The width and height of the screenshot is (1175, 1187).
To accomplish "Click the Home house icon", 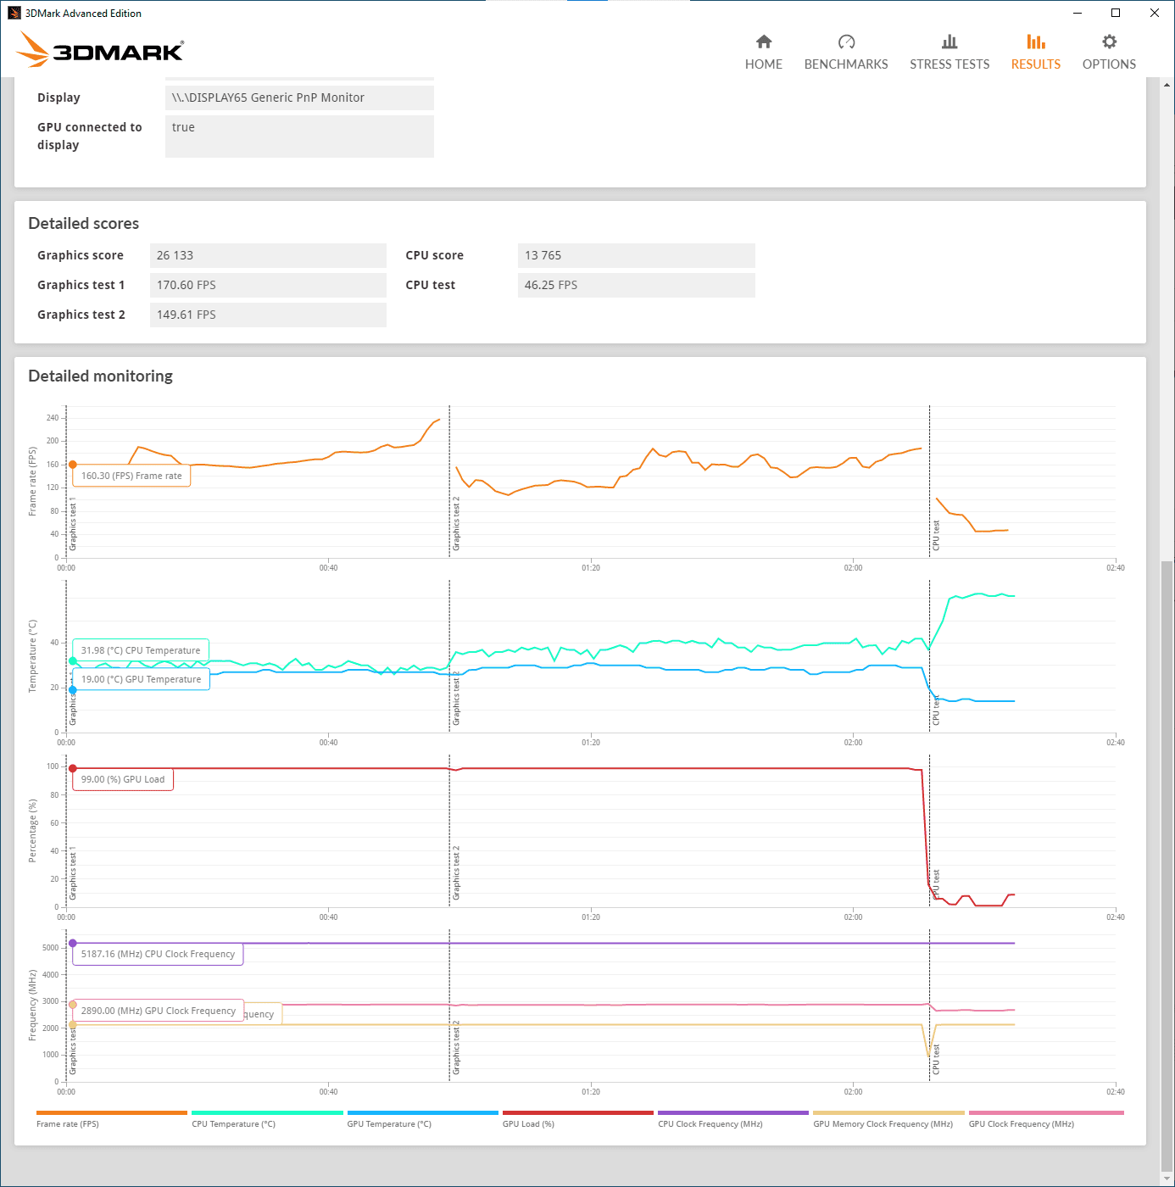I will [x=764, y=42].
